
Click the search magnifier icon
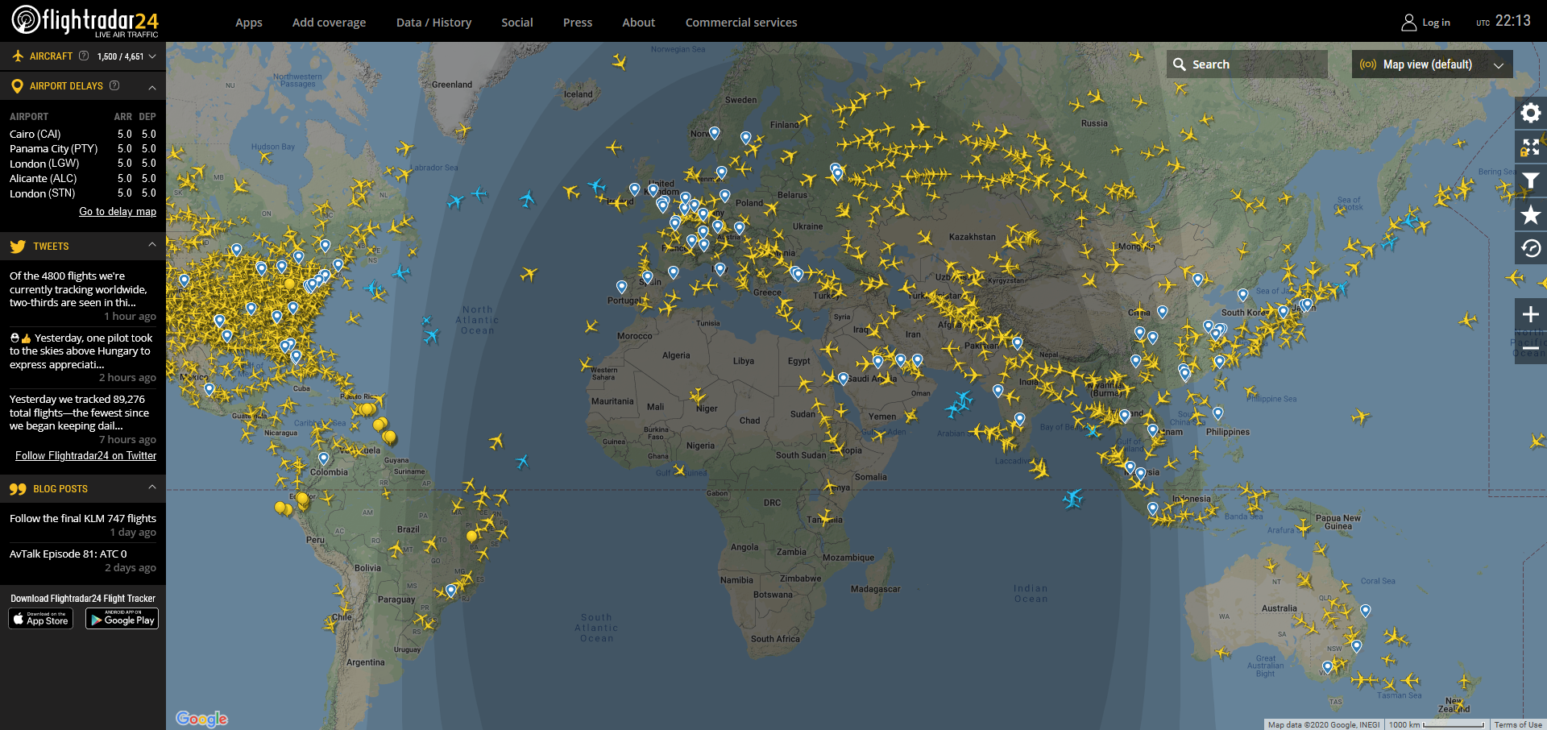(x=1179, y=64)
